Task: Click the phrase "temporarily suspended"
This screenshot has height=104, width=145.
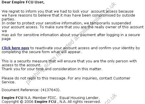Action: 110,23
